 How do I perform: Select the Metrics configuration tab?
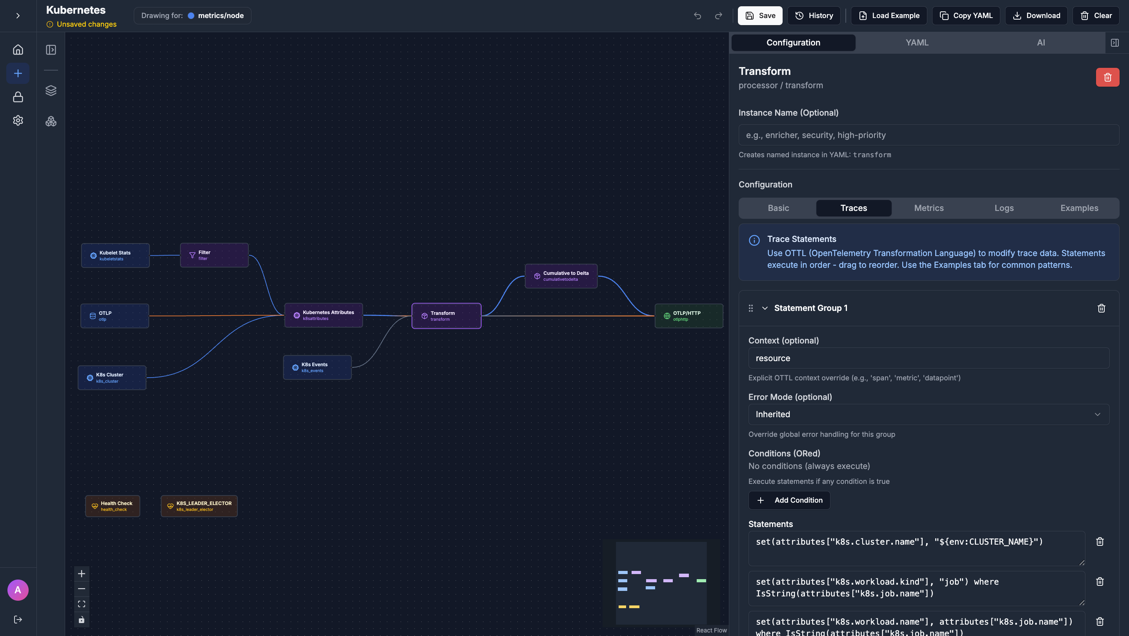pyautogui.click(x=929, y=208)
